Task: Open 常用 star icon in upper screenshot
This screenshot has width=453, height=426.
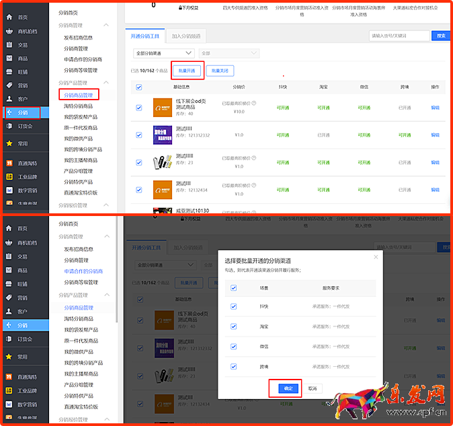Action: click(9, 143)
